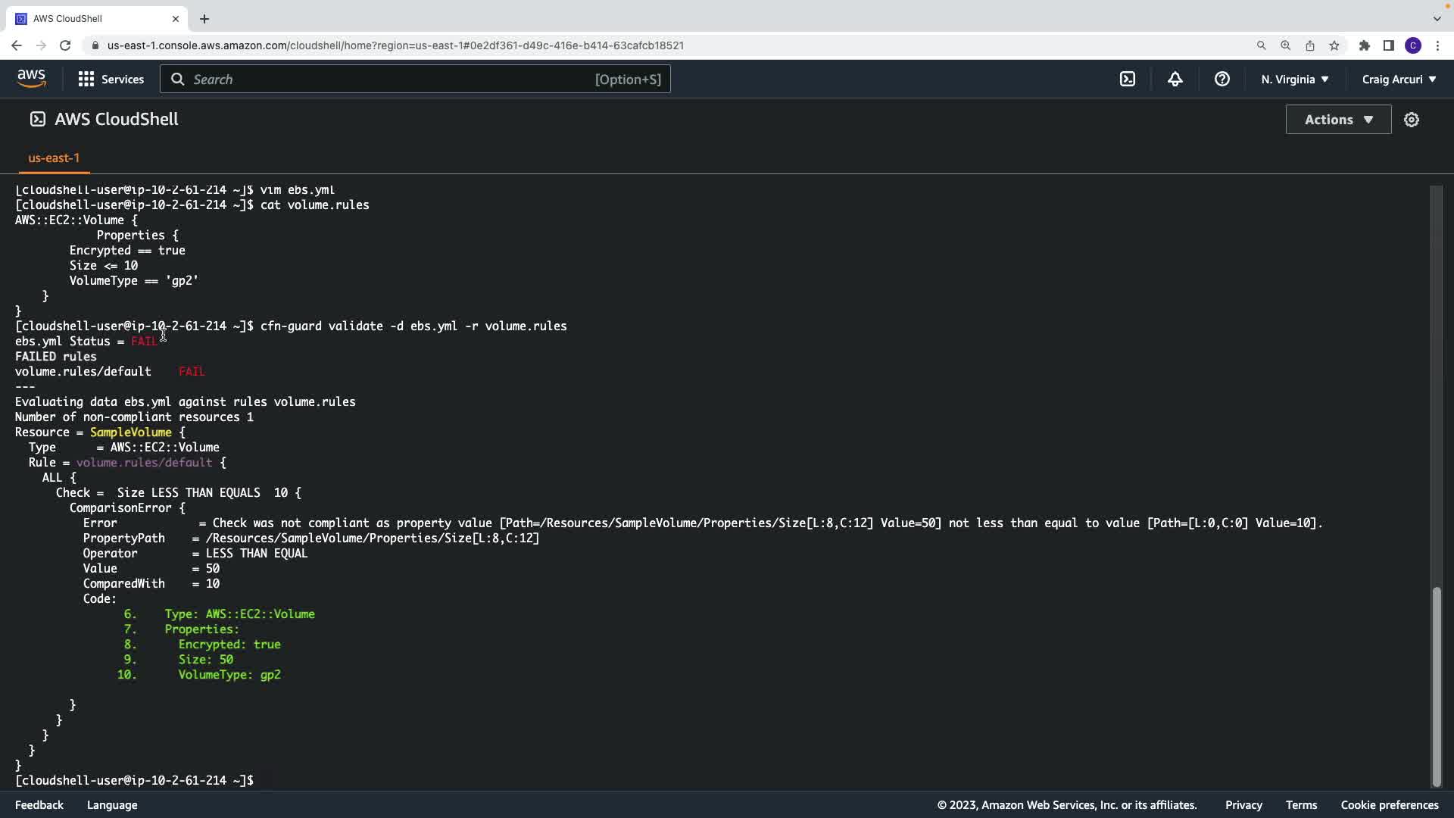Open Cookie preferences link
The image size is (1454, 818).
tap(1389, 805)
